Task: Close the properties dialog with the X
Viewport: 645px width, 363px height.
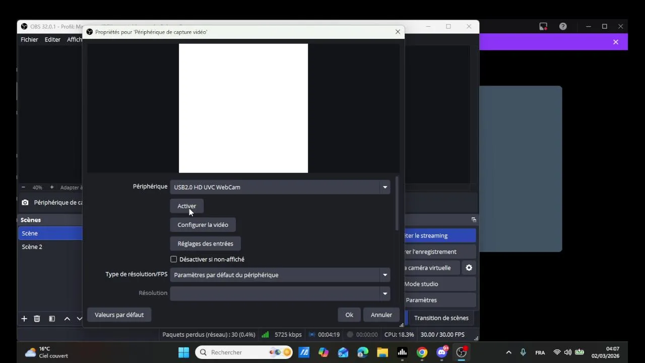Action: tap(398, 32)
